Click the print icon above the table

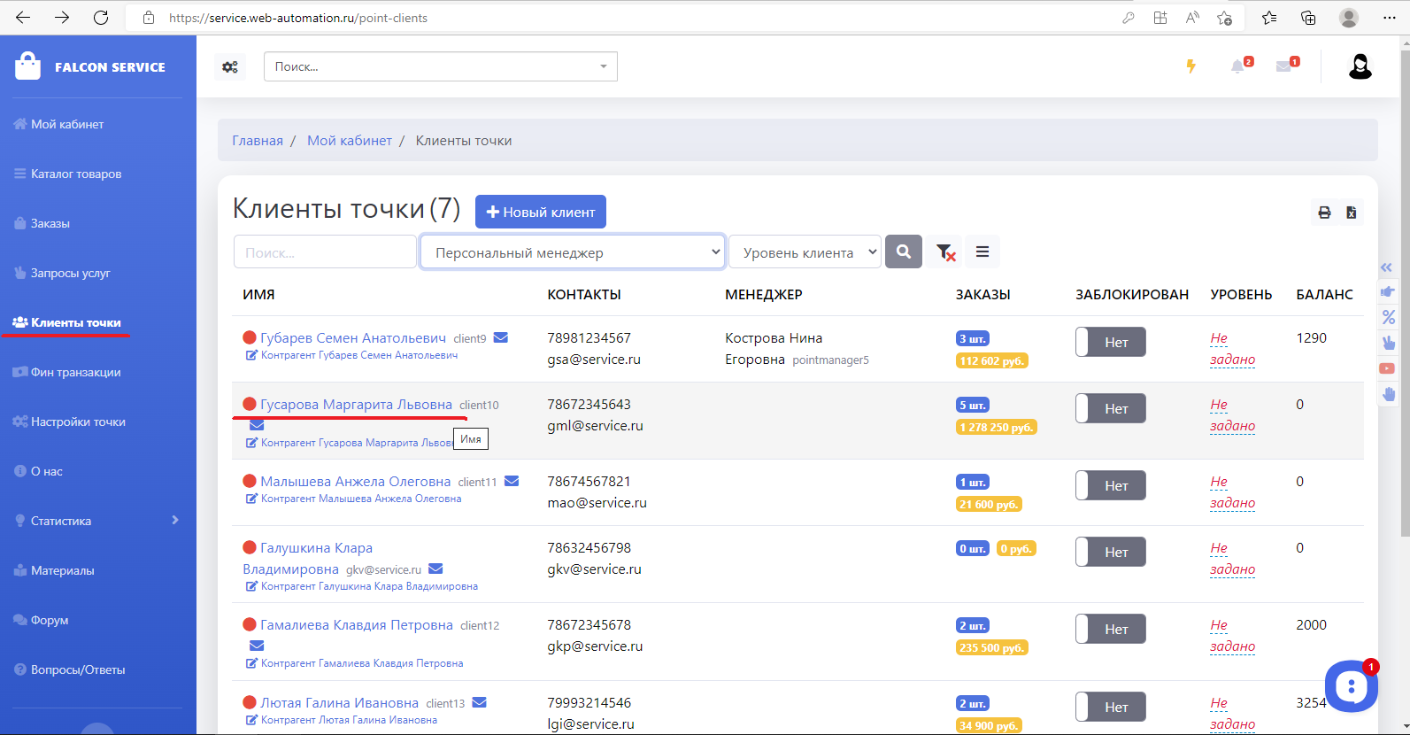click(x=1324, y=213)
